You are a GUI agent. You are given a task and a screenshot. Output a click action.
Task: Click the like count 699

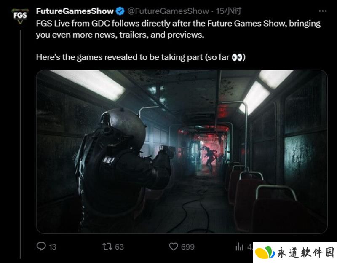(x=187, y=247)
